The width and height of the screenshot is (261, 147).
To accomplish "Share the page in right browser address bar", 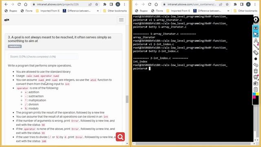I will click(x=221, y=4).
